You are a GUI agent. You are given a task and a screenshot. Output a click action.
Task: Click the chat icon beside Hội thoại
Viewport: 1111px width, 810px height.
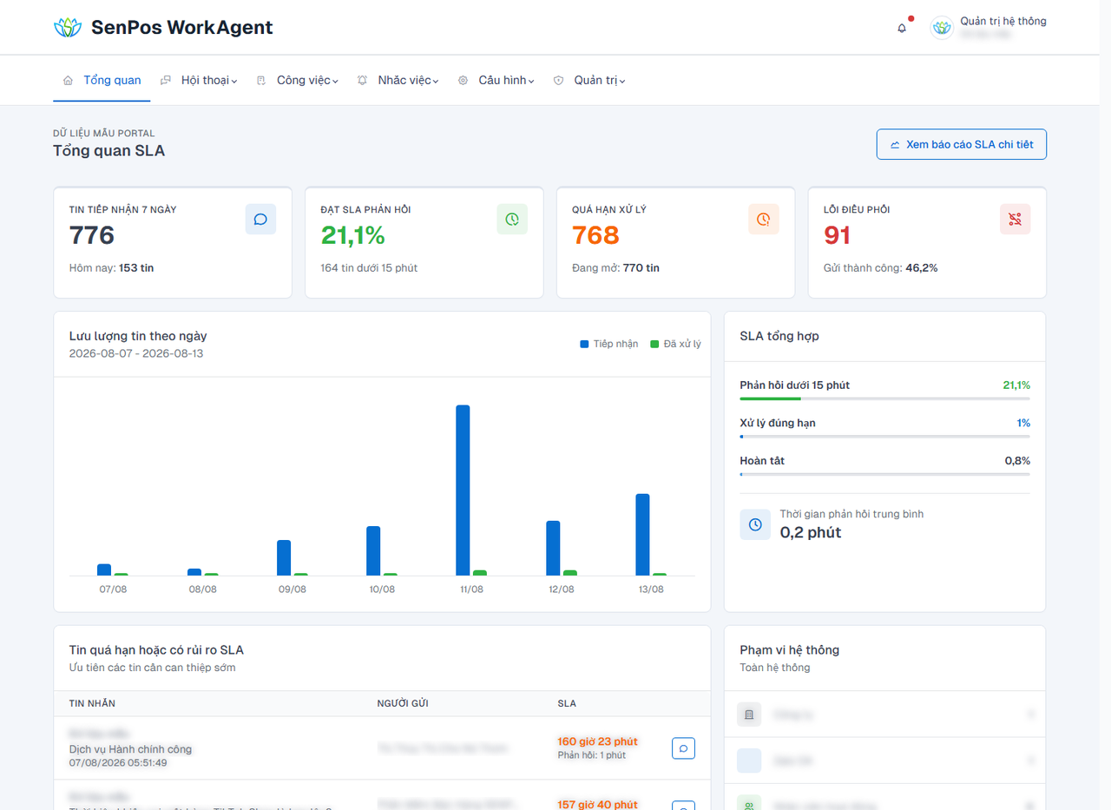pyautogui.click(x=166, y=80)
